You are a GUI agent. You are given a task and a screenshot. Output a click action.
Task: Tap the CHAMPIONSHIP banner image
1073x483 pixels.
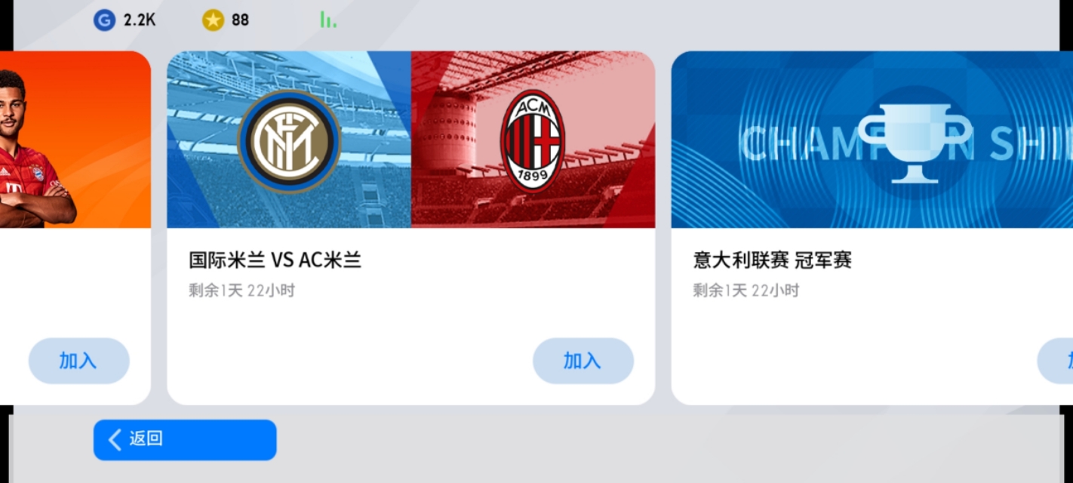pyautogui.click(x=872, y=140)
